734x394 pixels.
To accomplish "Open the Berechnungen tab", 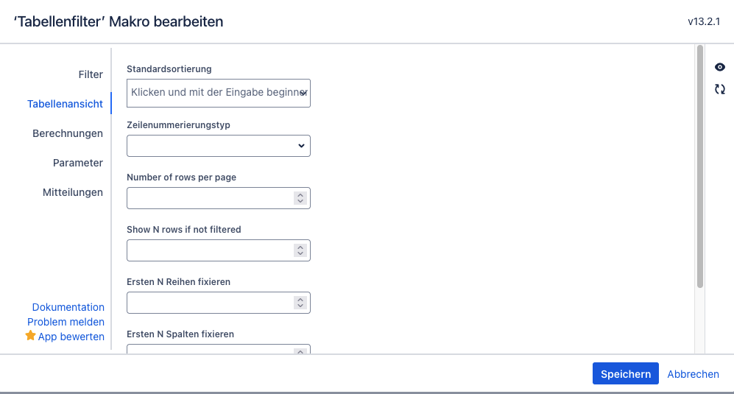I will [68, 133].
